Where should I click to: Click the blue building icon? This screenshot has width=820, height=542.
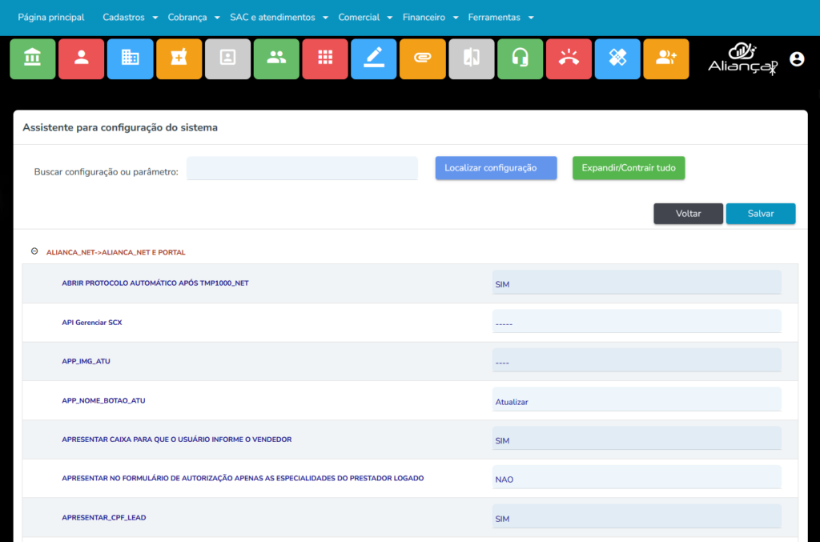[x=130, y=58]
